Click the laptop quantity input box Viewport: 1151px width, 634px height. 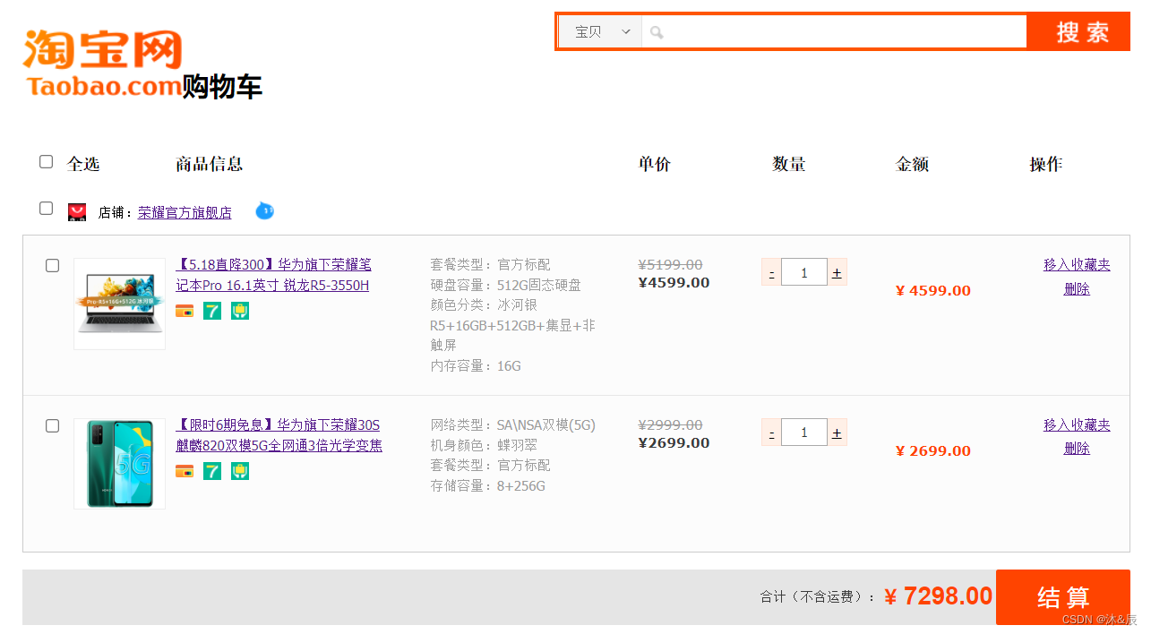803,272
